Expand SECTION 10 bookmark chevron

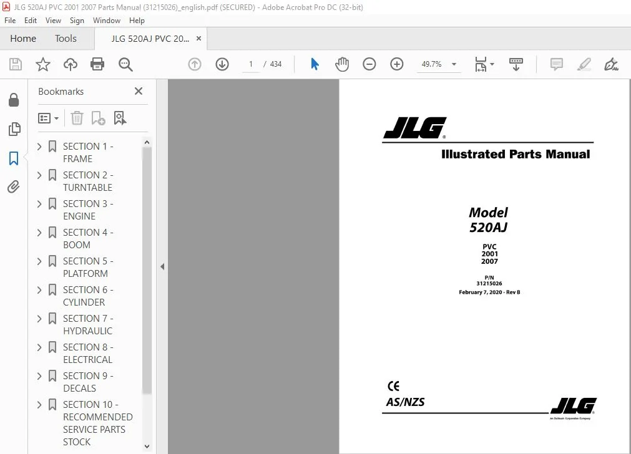coord(39,405)
